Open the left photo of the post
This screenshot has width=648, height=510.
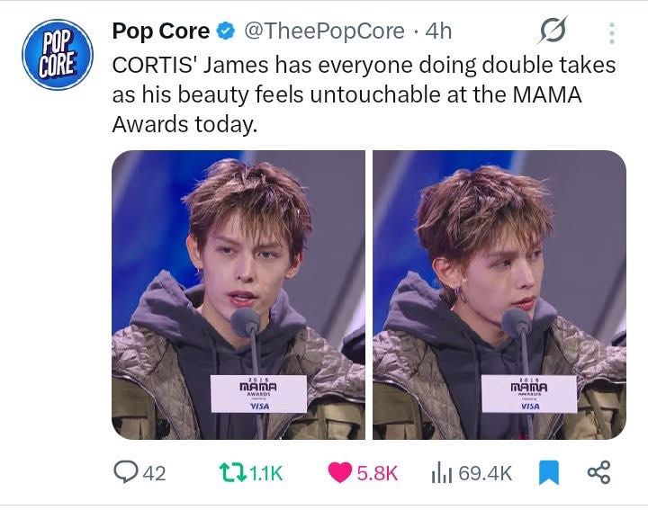tap(238, 295)
